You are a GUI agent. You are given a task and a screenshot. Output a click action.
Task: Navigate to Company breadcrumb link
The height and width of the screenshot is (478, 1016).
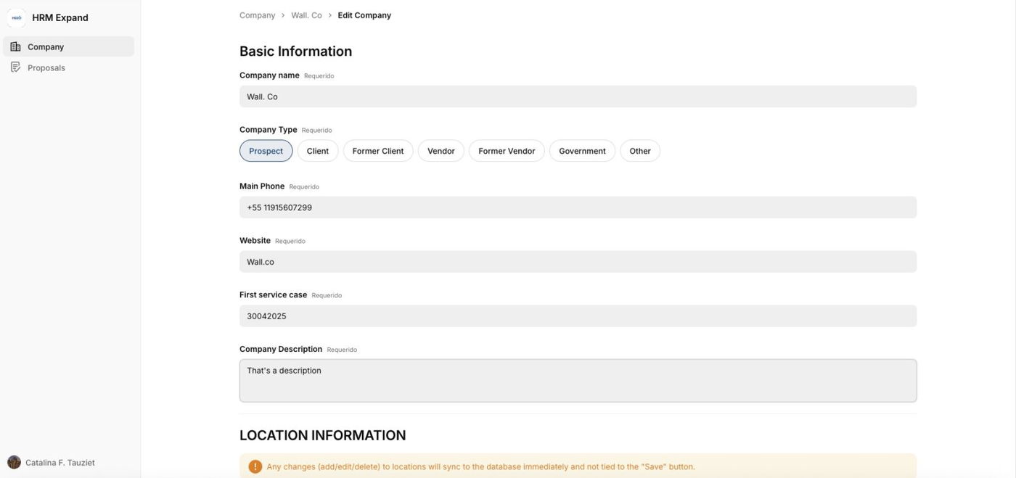point(258,15)
